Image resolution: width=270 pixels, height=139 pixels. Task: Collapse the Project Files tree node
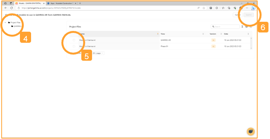click(x=5, y=23)
